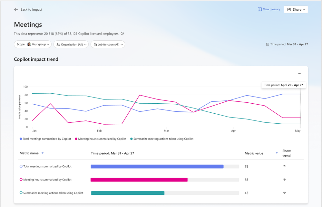Click the Jan label on chart axis
This screenshot has height=207, width=322.
(x=34, y=131)
